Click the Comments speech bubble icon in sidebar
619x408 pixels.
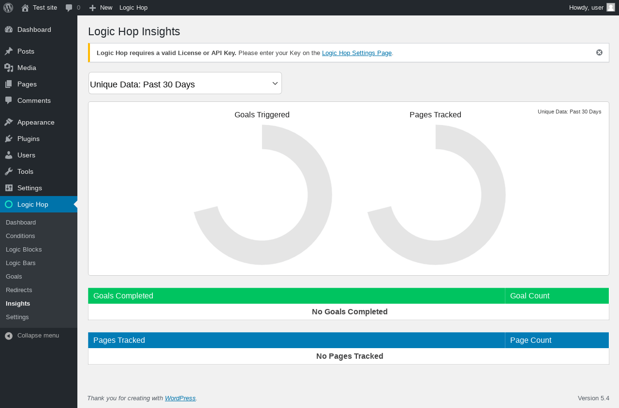pos(9,100)
